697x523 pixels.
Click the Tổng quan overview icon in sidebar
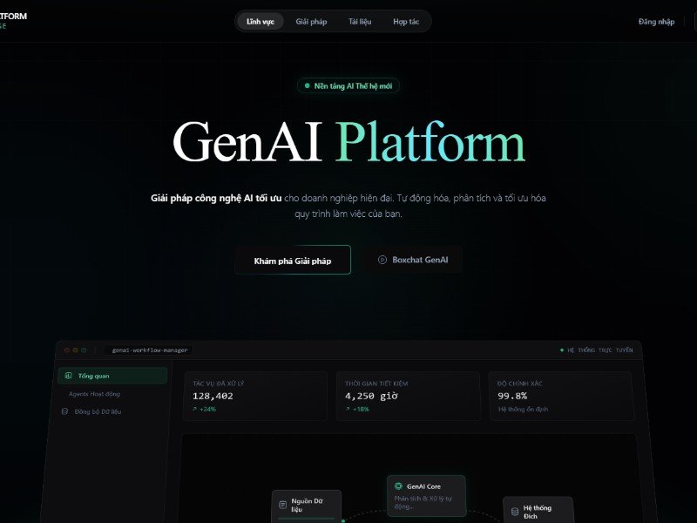pos(68,376)
